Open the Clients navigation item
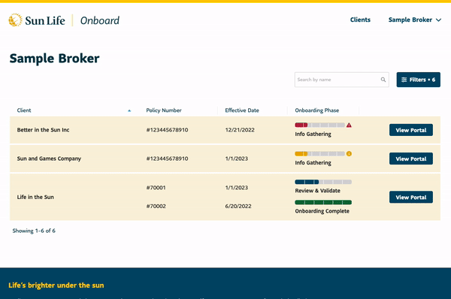 pyautogui.click(x=360, y=20)
